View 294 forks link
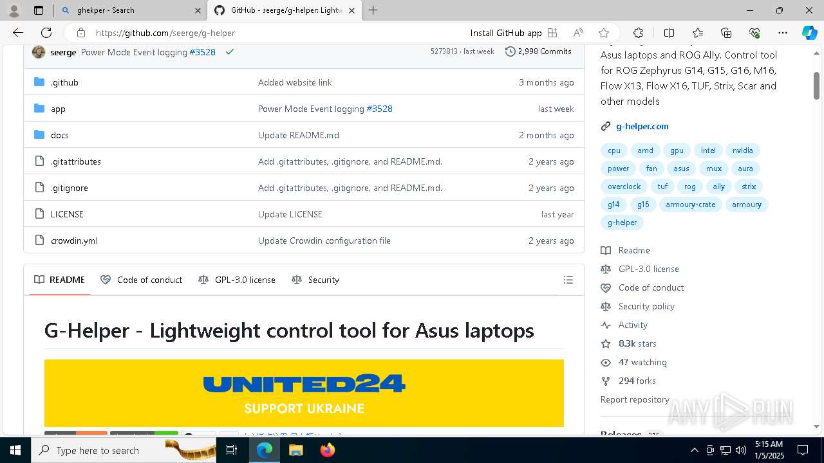The height and width of the screenshot is (463, 824). [x=637, y=381]
